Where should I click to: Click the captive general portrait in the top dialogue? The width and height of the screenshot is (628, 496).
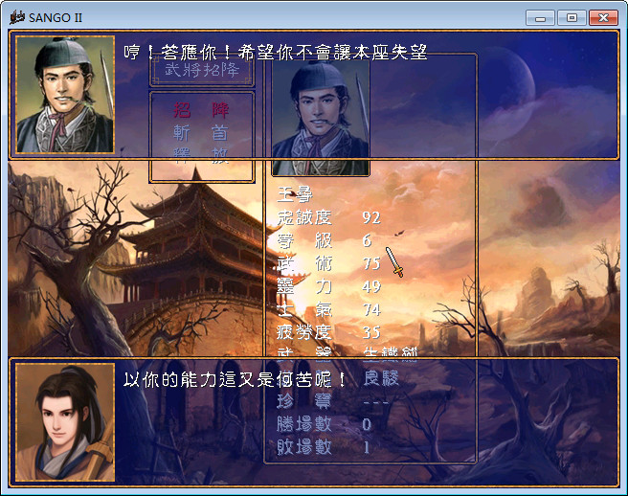pyautogui.click(x=65, y=95)
